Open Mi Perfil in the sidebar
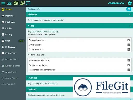 coord(13,16)
